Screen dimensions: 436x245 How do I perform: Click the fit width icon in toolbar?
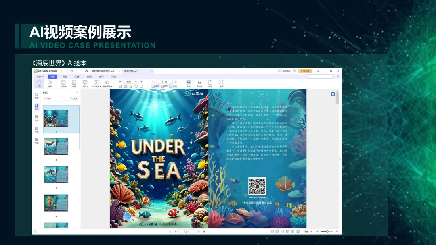131,86
